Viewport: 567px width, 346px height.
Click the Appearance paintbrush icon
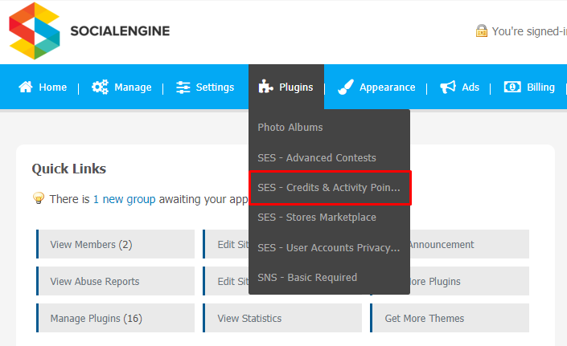point(345,87)
